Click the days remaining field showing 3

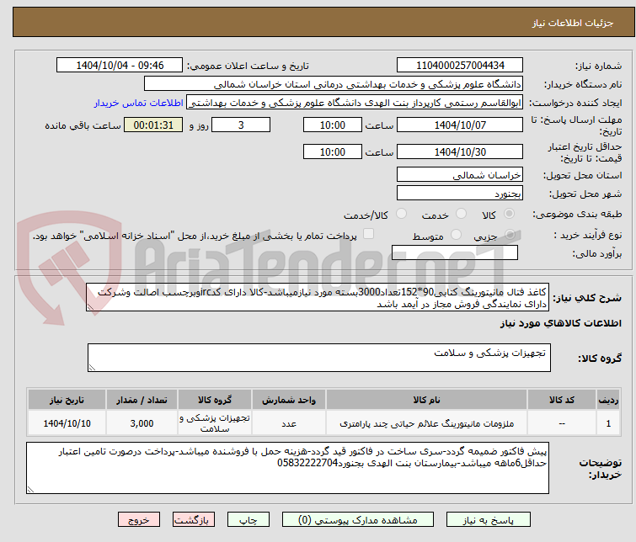pos(241,125)
